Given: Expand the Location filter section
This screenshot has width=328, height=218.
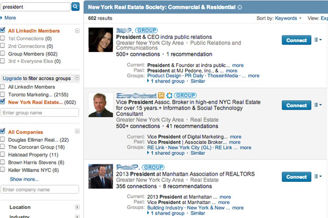Looking at the screenshot, I should pos(77,207).
